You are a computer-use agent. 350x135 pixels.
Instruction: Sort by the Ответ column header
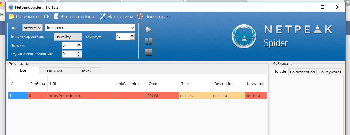click(x=162, y=84)
